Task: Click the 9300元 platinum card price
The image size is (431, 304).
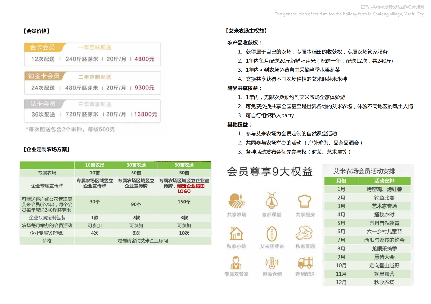Action: coord(145,88)
